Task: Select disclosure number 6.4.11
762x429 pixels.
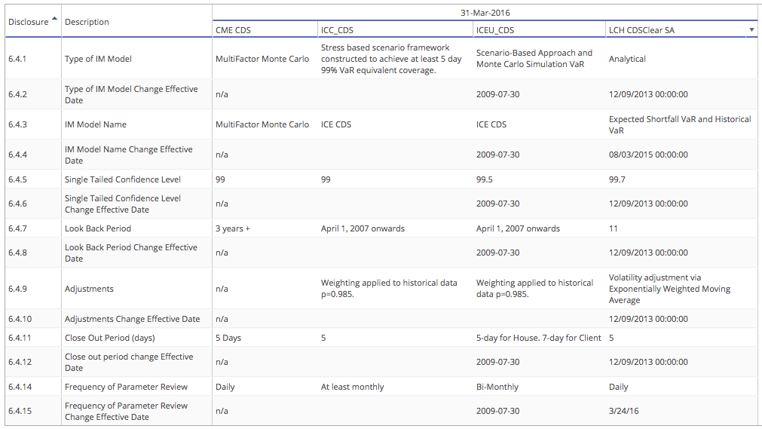Action: click(20, 338)
